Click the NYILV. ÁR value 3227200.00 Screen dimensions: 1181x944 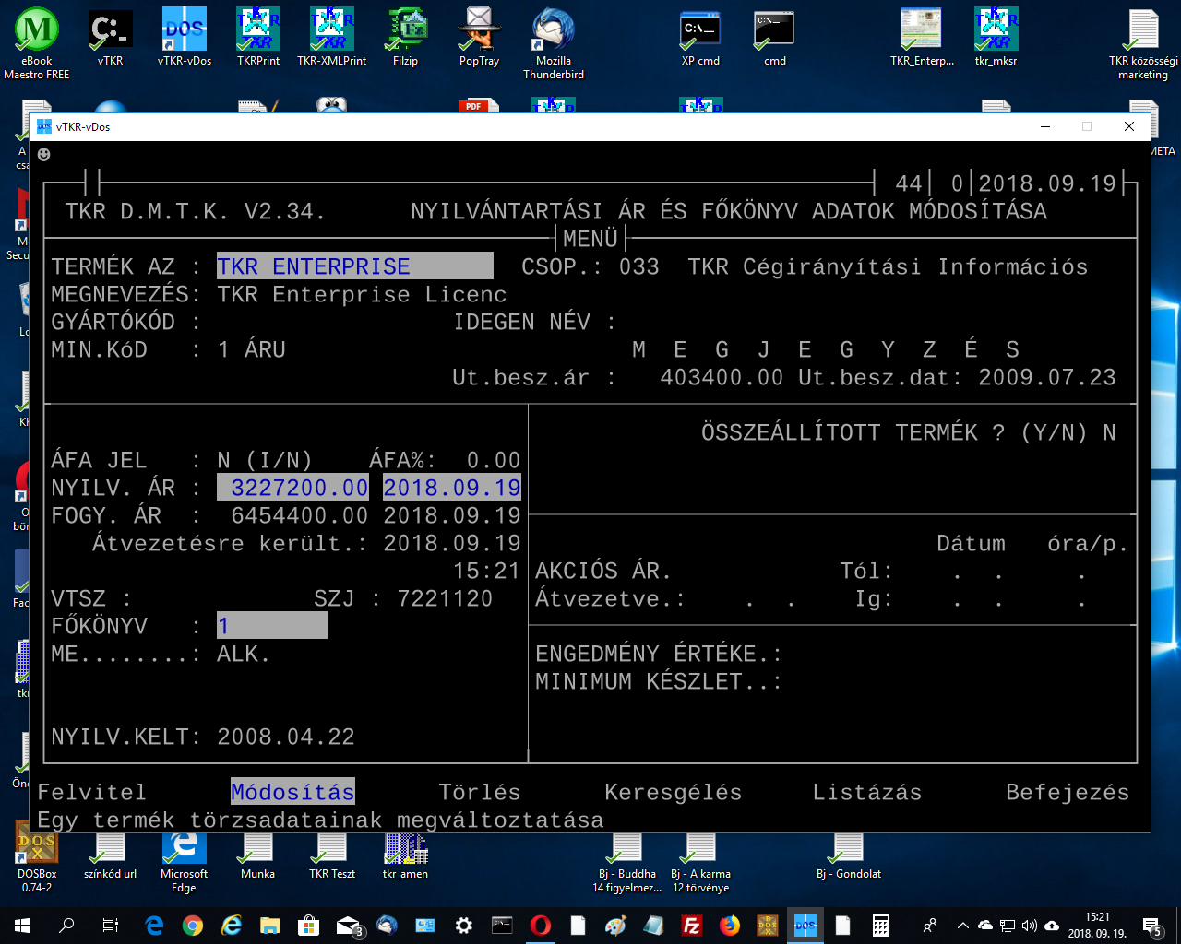(x=293, y=488)
